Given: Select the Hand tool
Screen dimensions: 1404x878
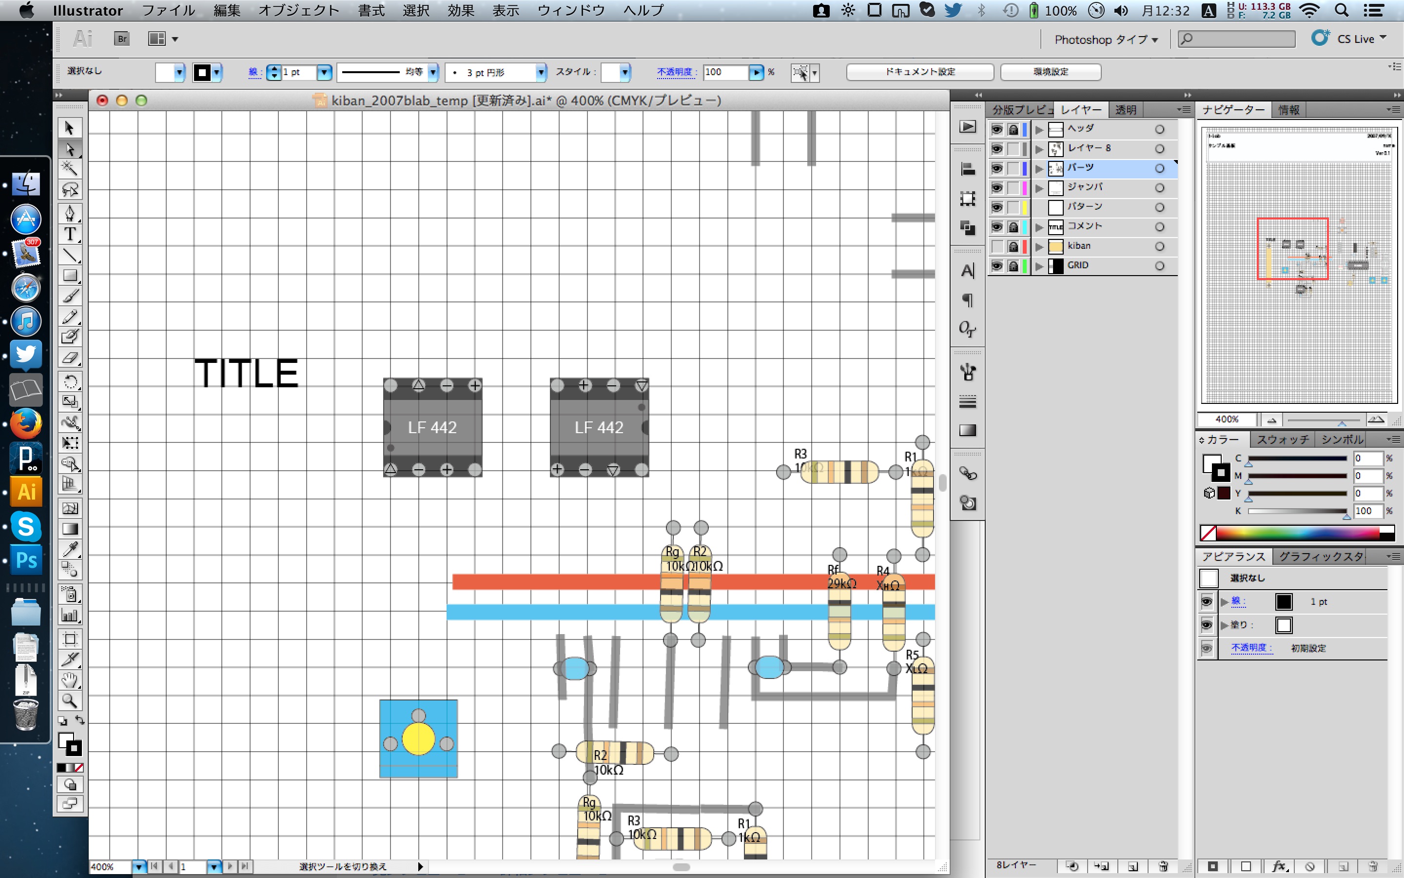Looking at the screenshot, I should 70,679.
